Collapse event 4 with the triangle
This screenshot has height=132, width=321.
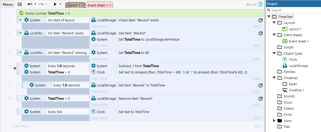point(15,68)
